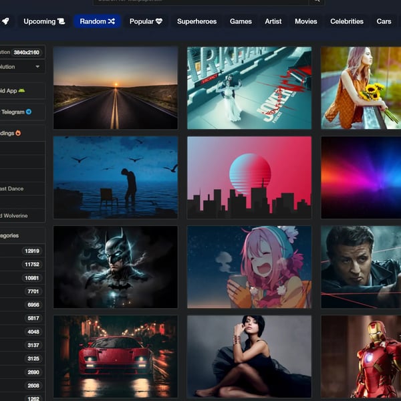This screenshot has width=401, height=401.
Task: Click the category count 5817
Action: [33, 318]
